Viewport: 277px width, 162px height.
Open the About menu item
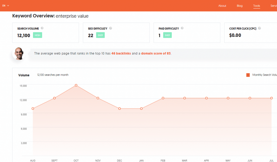click(x=222, y=6)
